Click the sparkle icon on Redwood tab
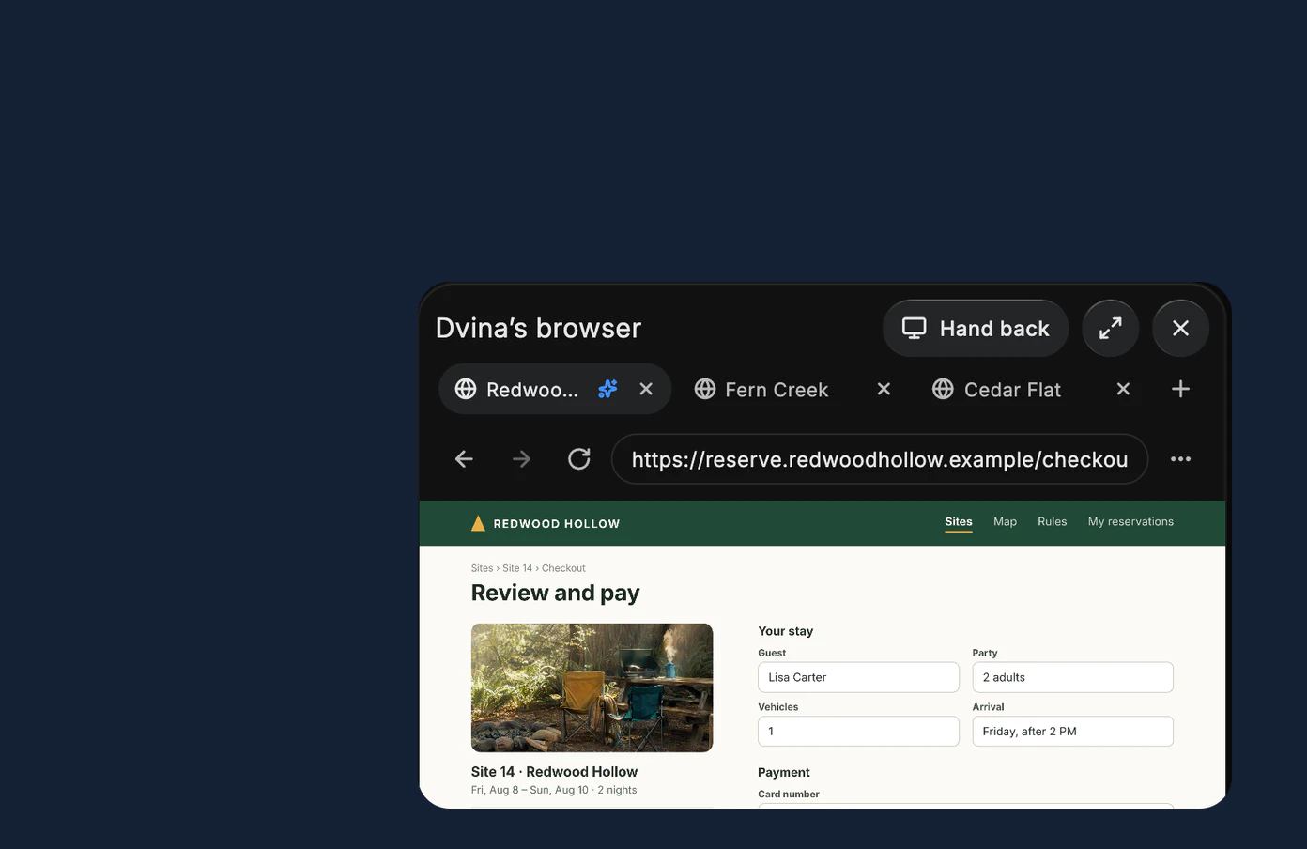 [x=607, y=389]
